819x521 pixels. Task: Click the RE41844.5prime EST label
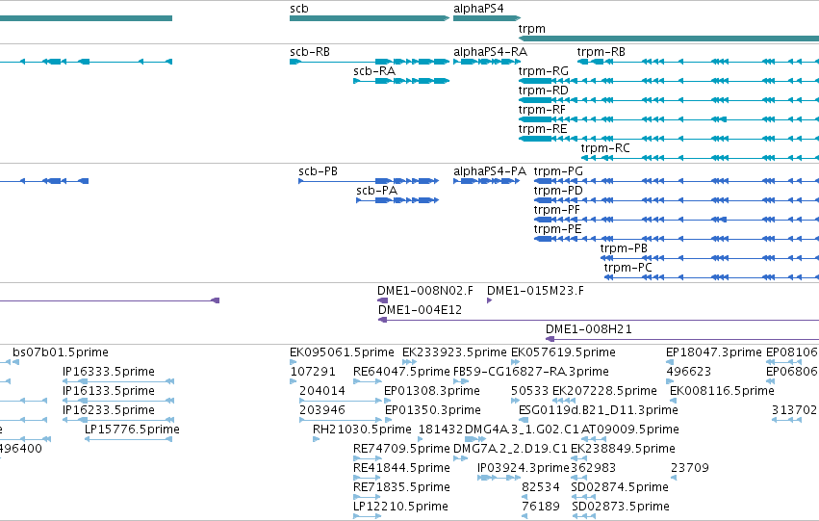coord(401,468)
